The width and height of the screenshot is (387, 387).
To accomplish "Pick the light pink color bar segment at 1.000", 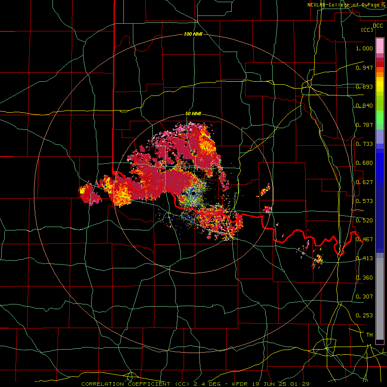I will pyautogui.click(x=380, y=46).
